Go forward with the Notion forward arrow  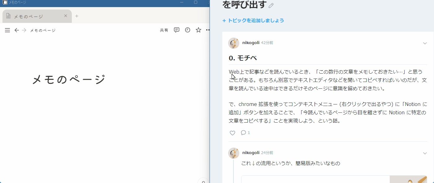pos(24,30)
